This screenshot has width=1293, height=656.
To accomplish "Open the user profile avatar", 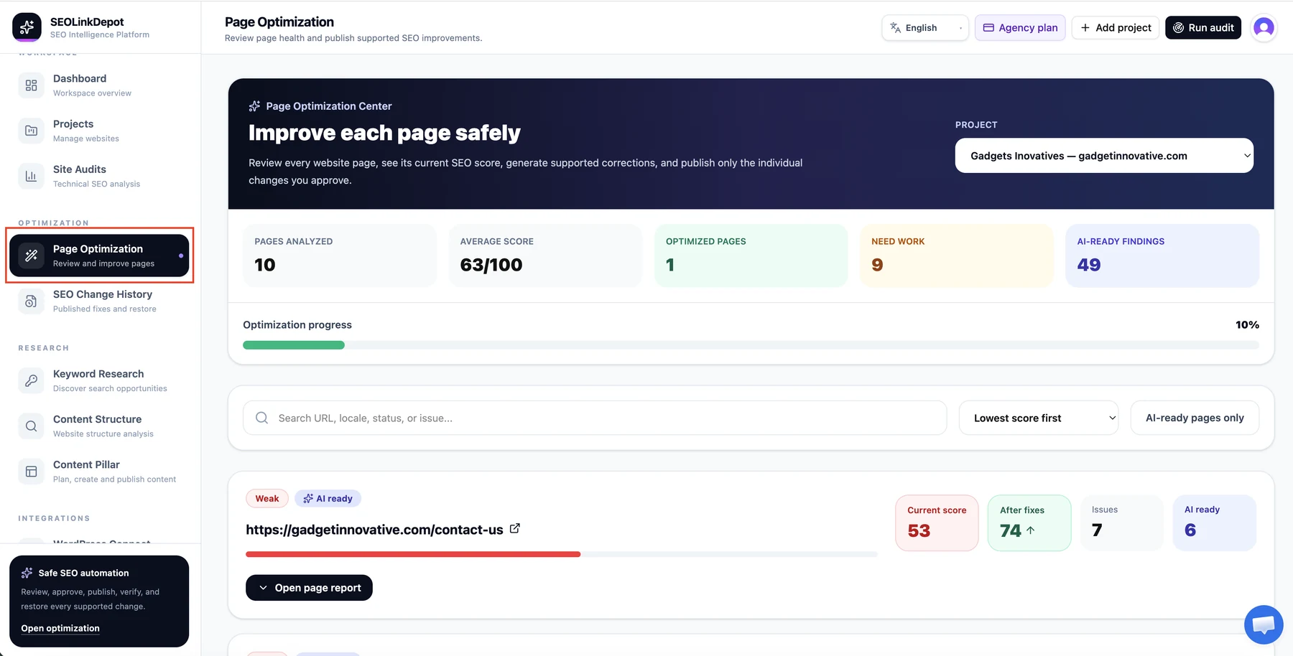I will pos(1264,27).
